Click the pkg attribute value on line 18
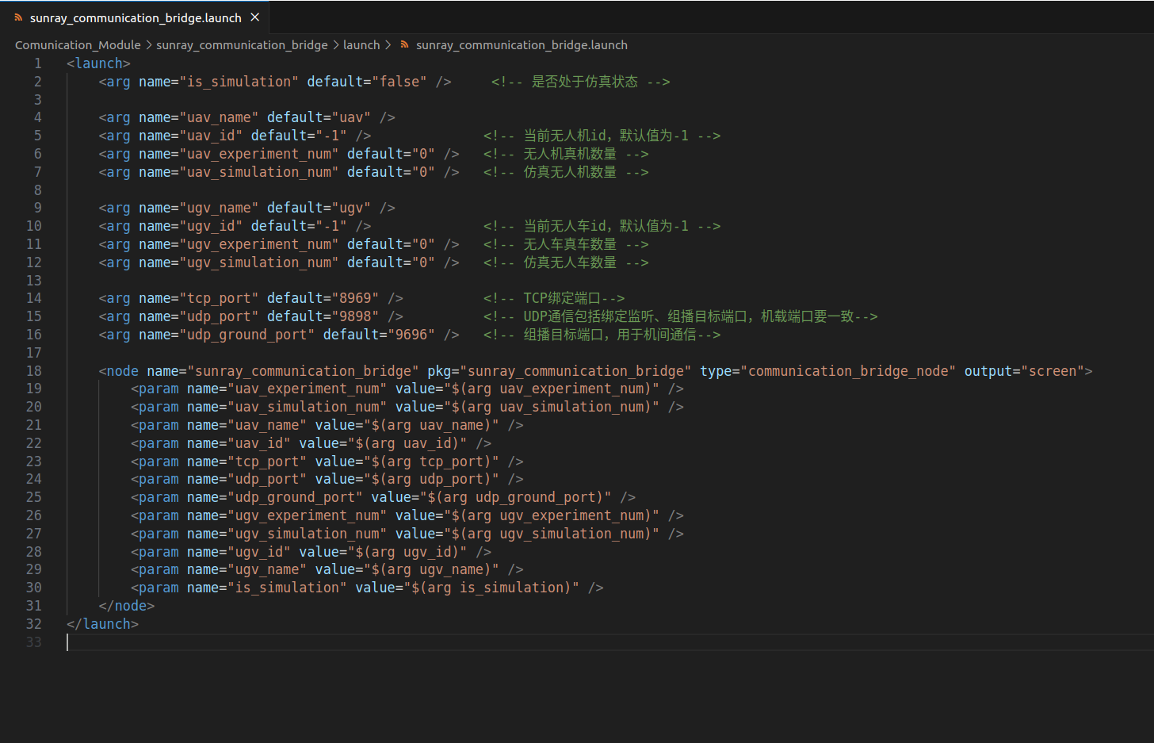 click(575, 371)
